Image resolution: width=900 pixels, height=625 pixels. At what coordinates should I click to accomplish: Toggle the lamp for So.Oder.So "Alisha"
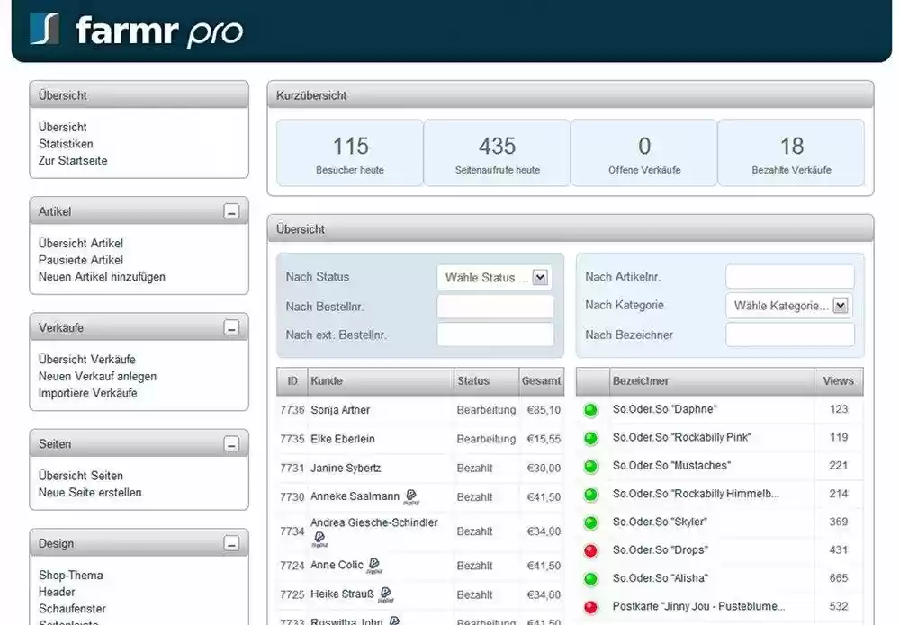click(590, 578)
